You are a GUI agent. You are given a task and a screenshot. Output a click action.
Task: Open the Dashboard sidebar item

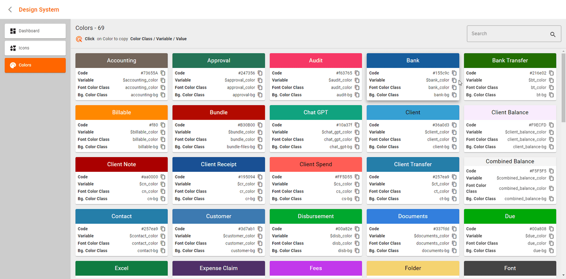[35, 31]
